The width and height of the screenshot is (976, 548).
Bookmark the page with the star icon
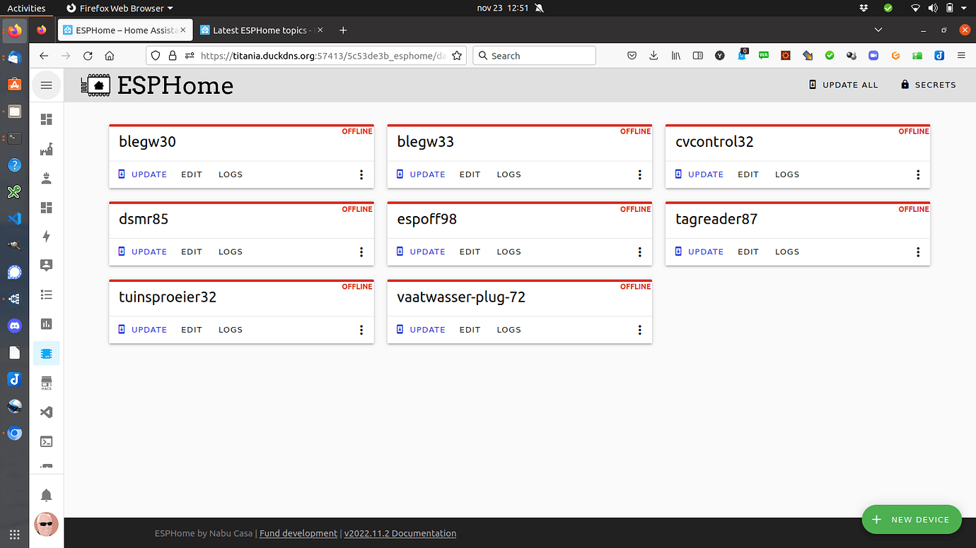tap(457, 55)
